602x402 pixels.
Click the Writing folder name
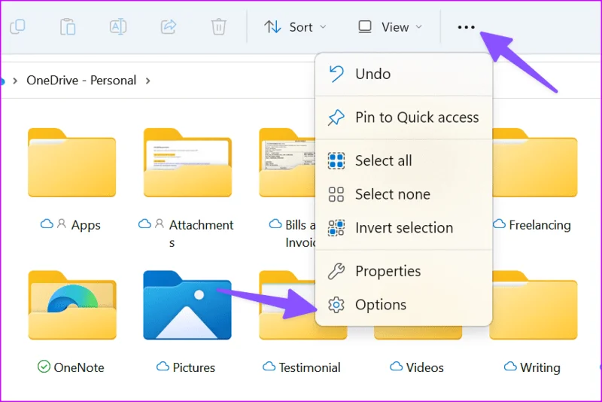pos(540,367)
